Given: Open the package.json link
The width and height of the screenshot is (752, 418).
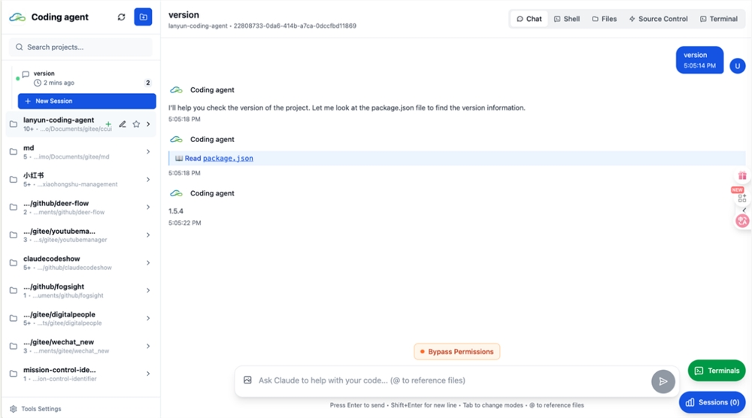Looking at the screenshot, I should click(228, 158).
